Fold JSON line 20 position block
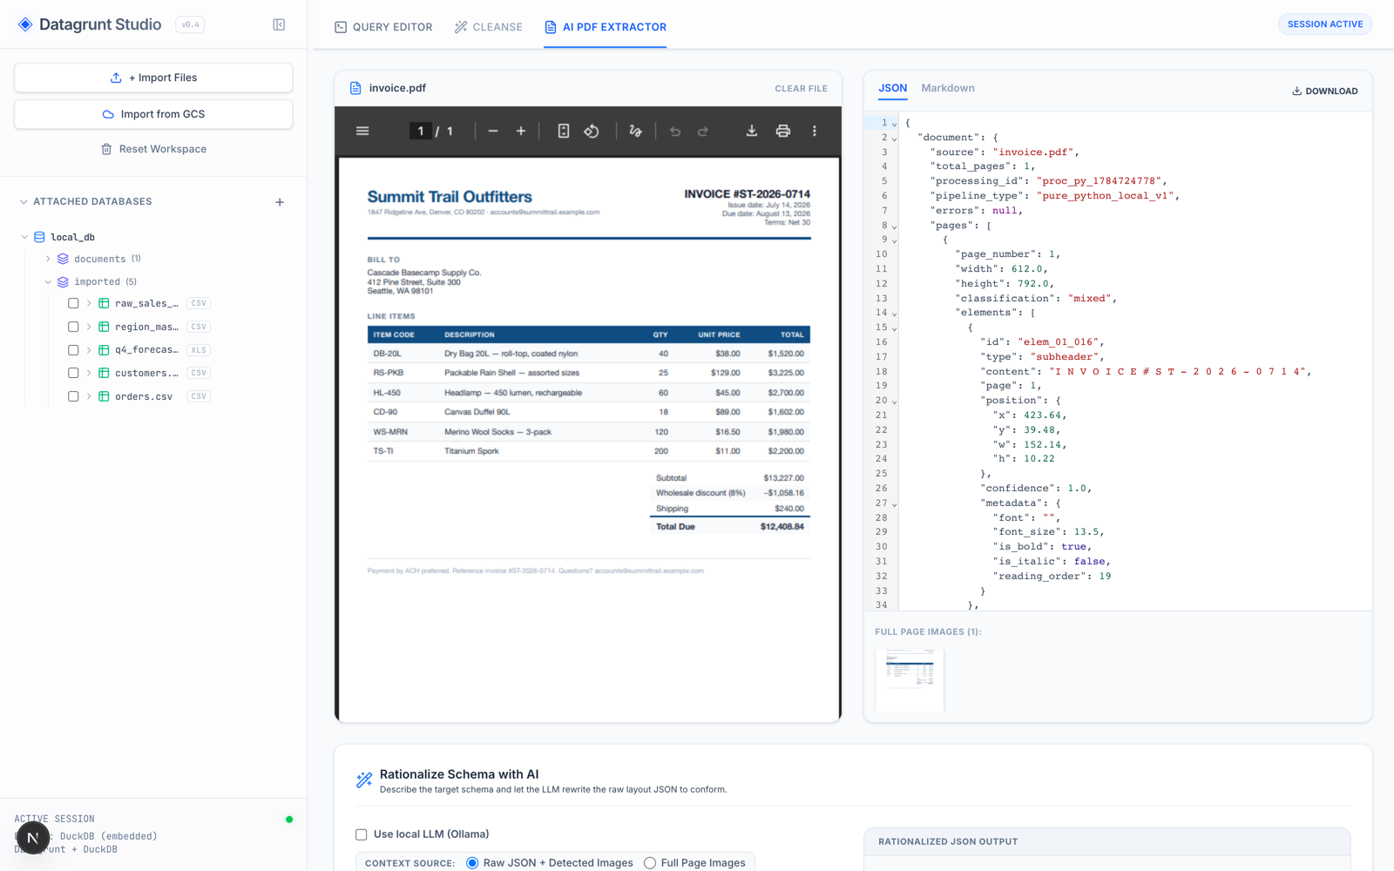The image size is (1394, 871). click(x=894, y=402)
